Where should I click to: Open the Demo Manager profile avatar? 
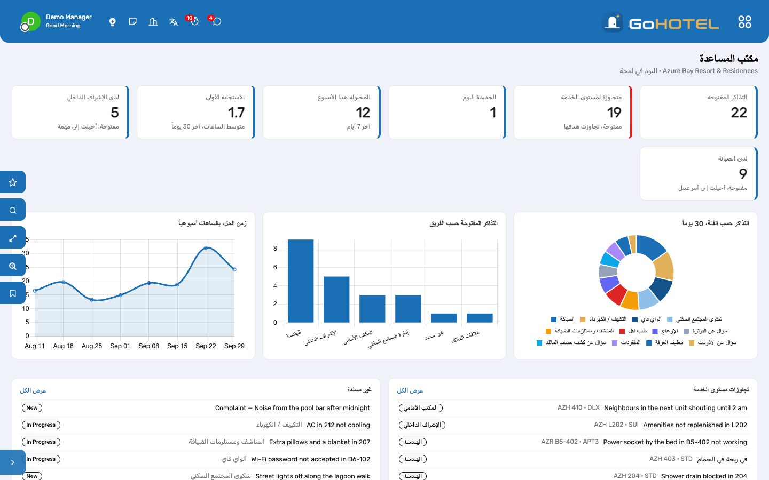pos(30,21)
